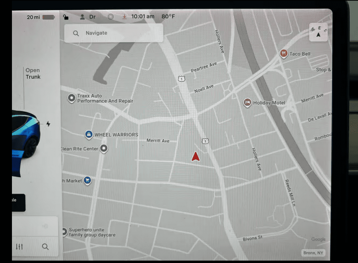Image resolution: width=358 pixels, height=263 pixels.
Task: Open the equalizer sliders icon
Action: point(19,246)
